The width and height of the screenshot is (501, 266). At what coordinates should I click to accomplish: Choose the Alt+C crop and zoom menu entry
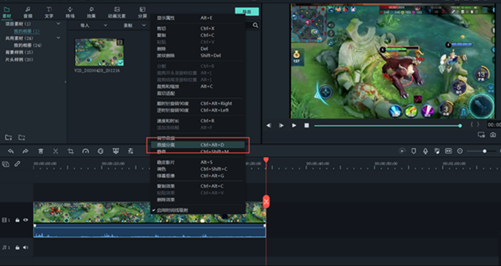(x=198, y=87)
